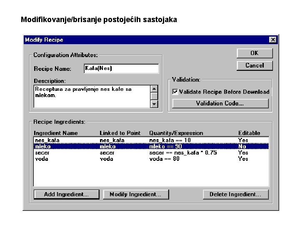Open the Validation Code dialog

pyautogui.click(x=220, y=103)
